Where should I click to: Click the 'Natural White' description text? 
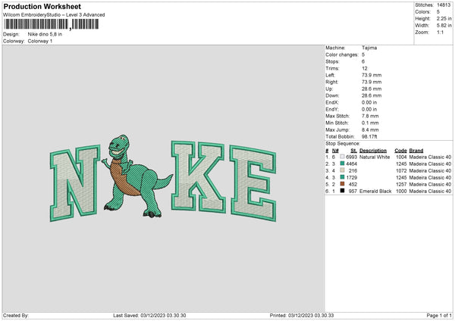(375, 157)
